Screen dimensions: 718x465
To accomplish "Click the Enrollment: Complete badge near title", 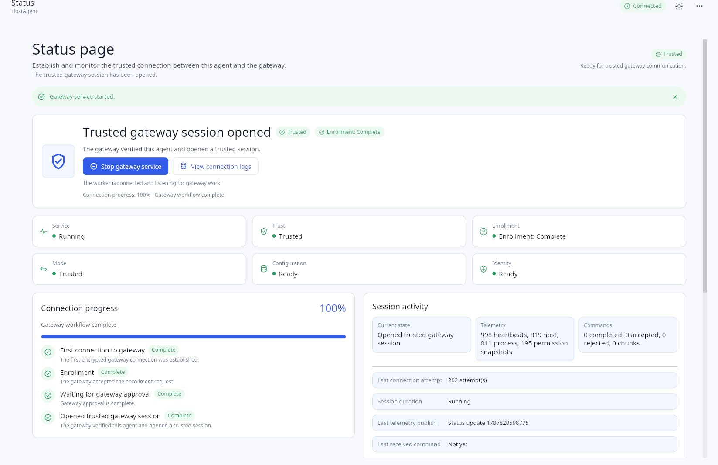I will tap(350, 132).
